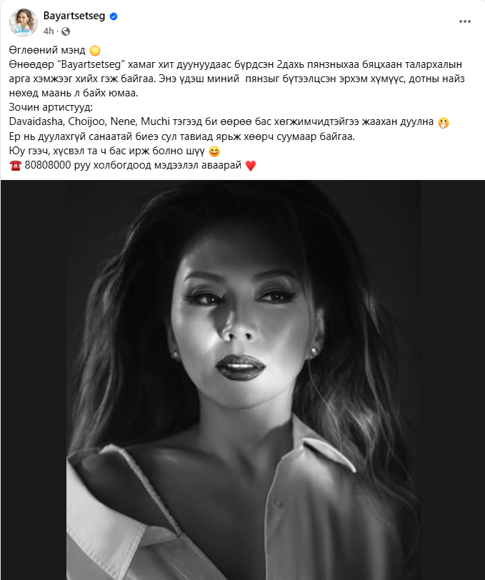This screenshot has height=580, width=485.
Task: Click the sun emoji after the greeting
Action: (x=95, y=50)
